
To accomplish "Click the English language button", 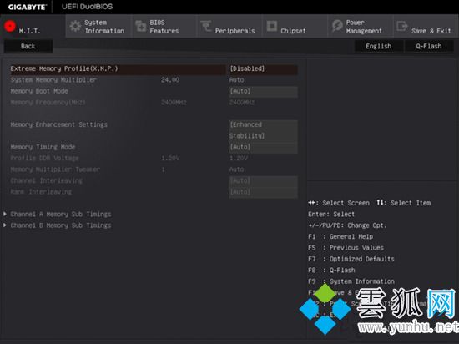I will click(379, 46).
